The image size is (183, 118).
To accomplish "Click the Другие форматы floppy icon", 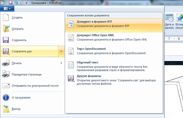I will tap(71, 78).
